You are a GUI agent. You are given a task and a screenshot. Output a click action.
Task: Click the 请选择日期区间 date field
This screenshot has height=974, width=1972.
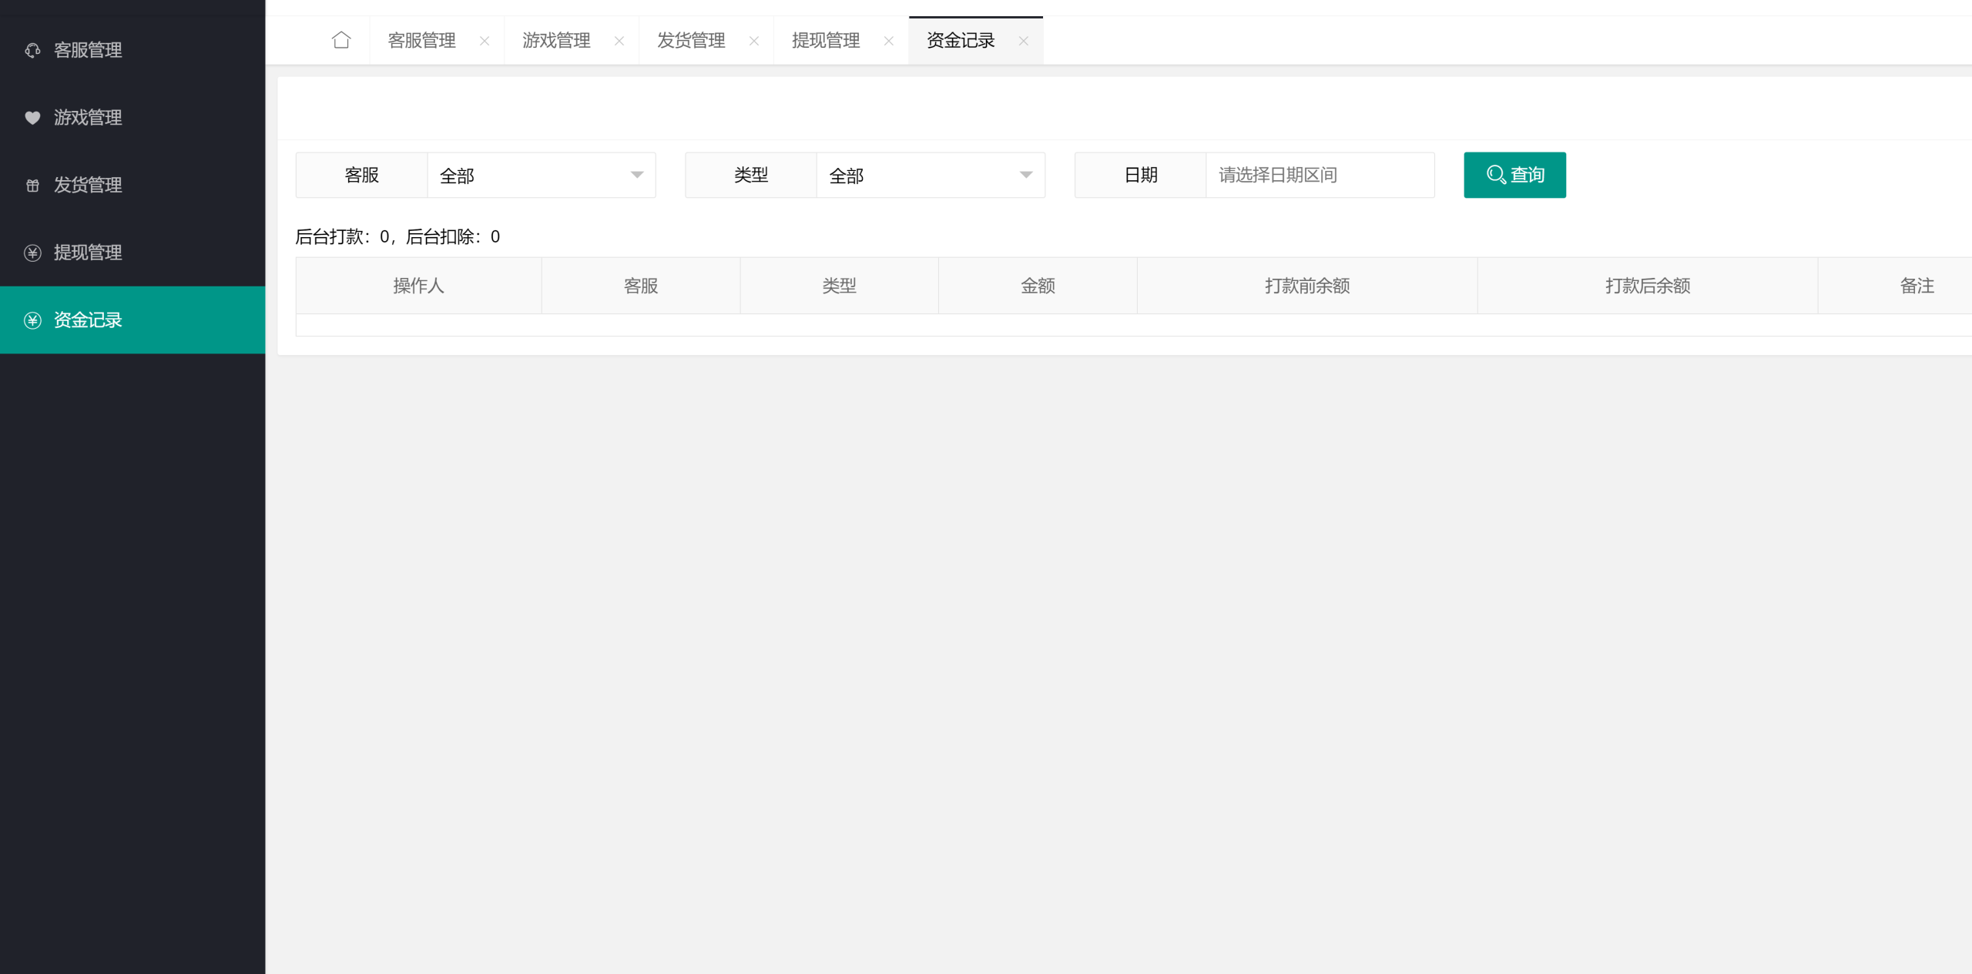1319,176
